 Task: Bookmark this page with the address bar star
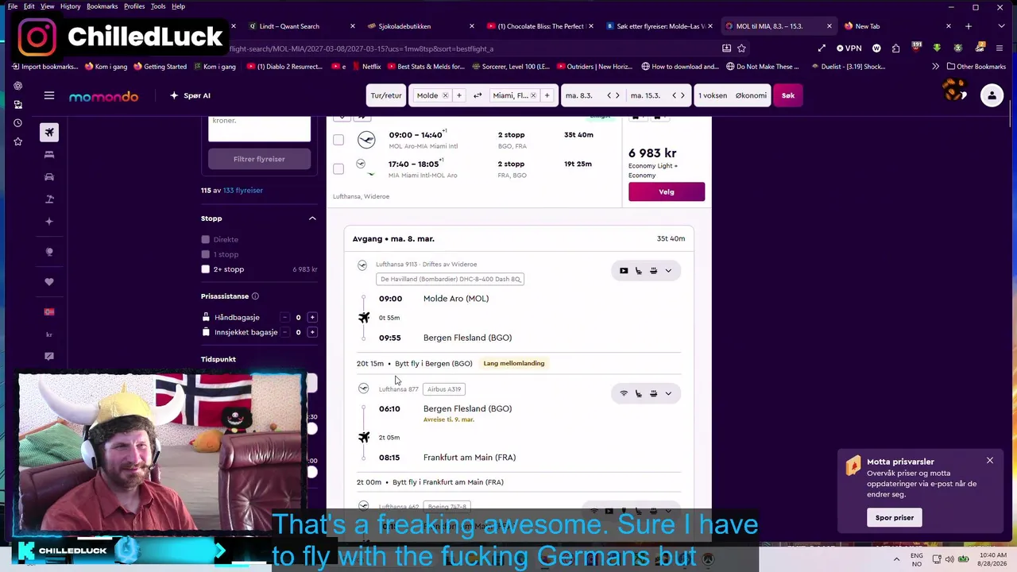[741, 48]
